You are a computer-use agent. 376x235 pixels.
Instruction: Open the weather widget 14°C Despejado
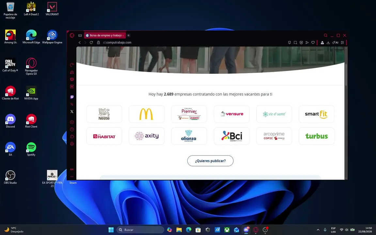14,230
